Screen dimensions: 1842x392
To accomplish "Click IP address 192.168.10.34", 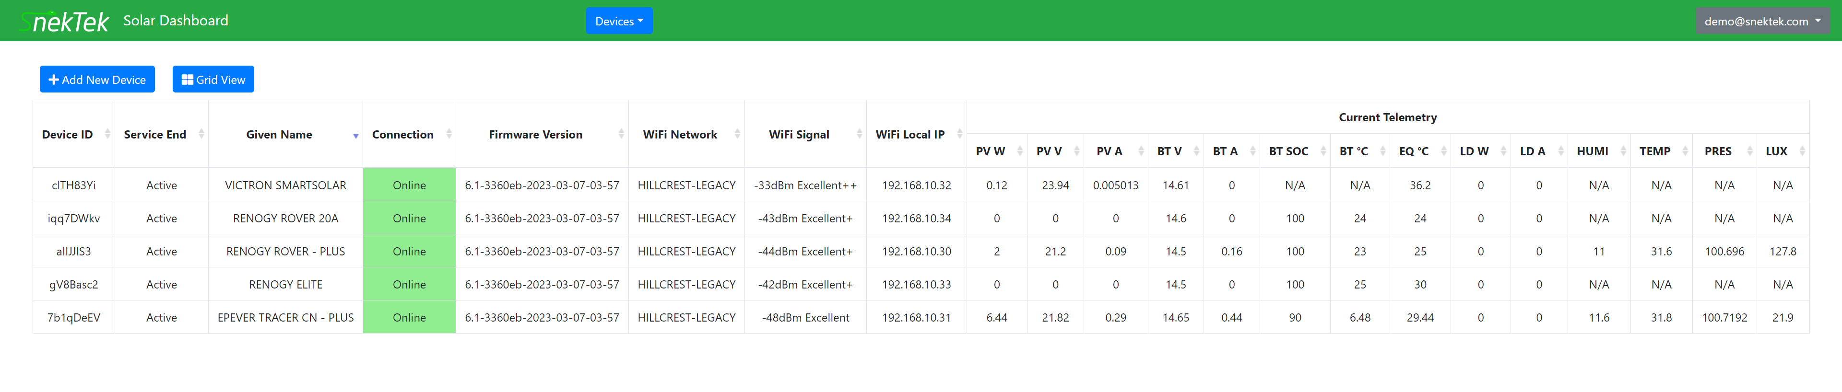I will (x=917, y=219).
